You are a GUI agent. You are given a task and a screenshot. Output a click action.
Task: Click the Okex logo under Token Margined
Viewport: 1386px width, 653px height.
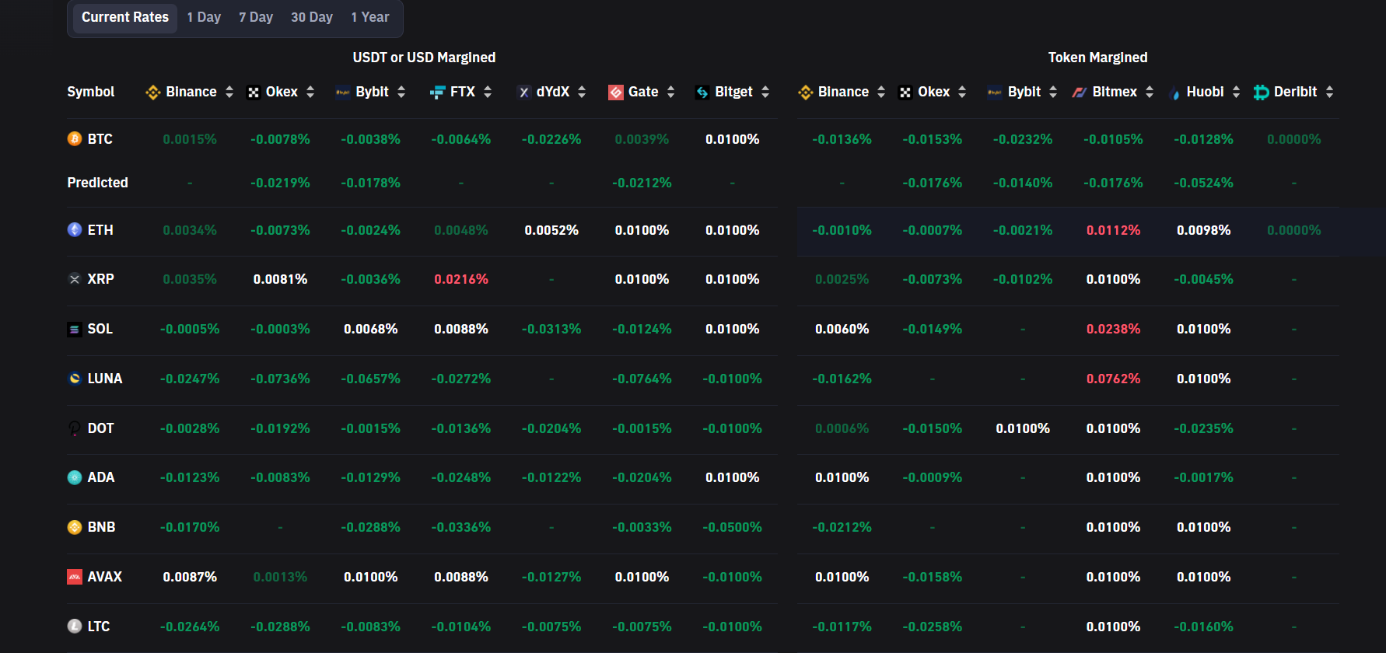[x=905, y=93]
